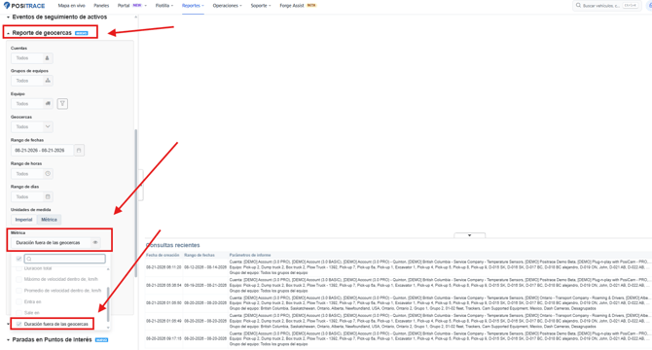Open account picker icon in Cuentas field

[47, 58]
